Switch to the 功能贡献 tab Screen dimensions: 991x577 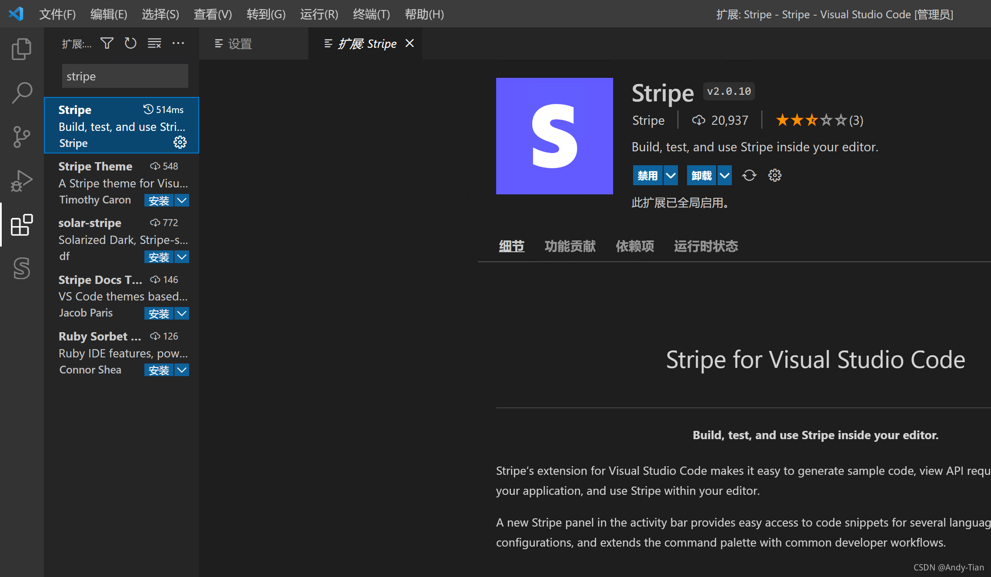[570, 246]
